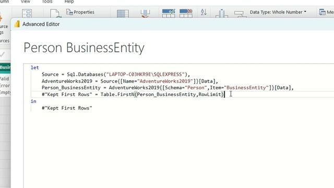The height and width of the screenshot is (188, 334).
Task: Click the Person_BusinessEntity = code line
Action: (168, 88)
